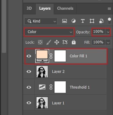Screen dimensions: 113x115
Task: Filter for shape layers icon
Action: (x=92, y=21)
